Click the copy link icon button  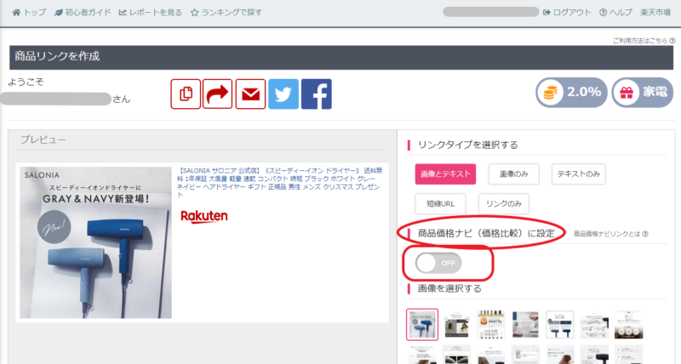pos(186,94)
